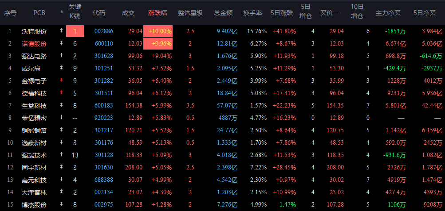Image resolution: width=445 pixels, height=211 pixels.
Task: Click the pin icon in 荣亿精密 row
Action: pyautogui.click(x=61, y=117)
